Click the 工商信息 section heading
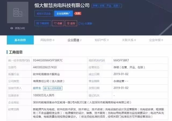172x121 pixels. coord(16,52)
